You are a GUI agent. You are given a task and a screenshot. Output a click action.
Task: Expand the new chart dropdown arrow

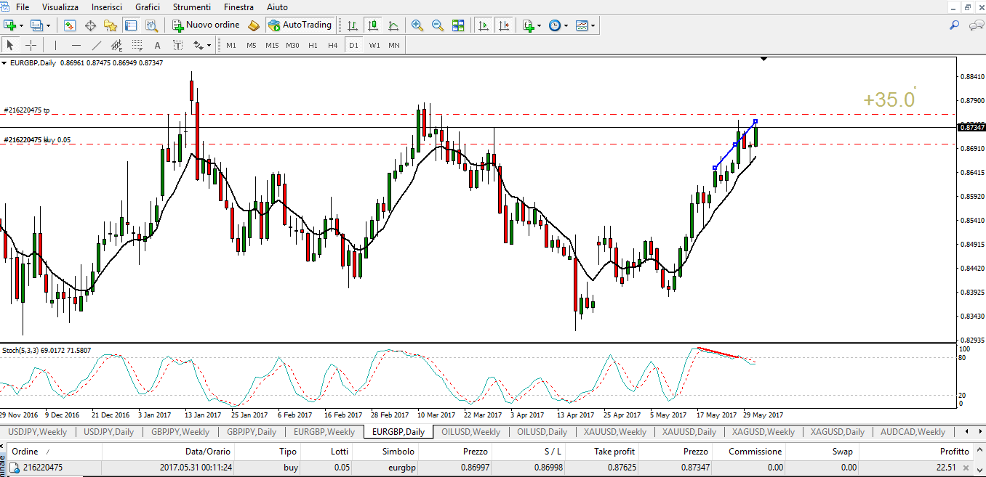(22, 25)
